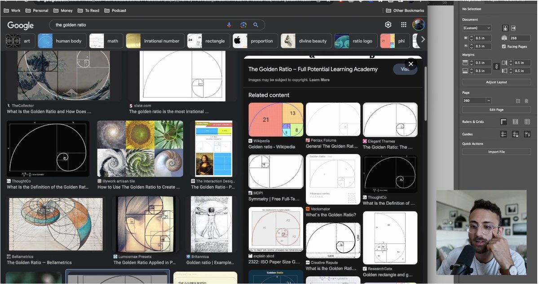The height and width of the screenshot is (284, 539).
Task: Open the Britannica Vitruvian Man thumbnail
Action: (212, 224)
